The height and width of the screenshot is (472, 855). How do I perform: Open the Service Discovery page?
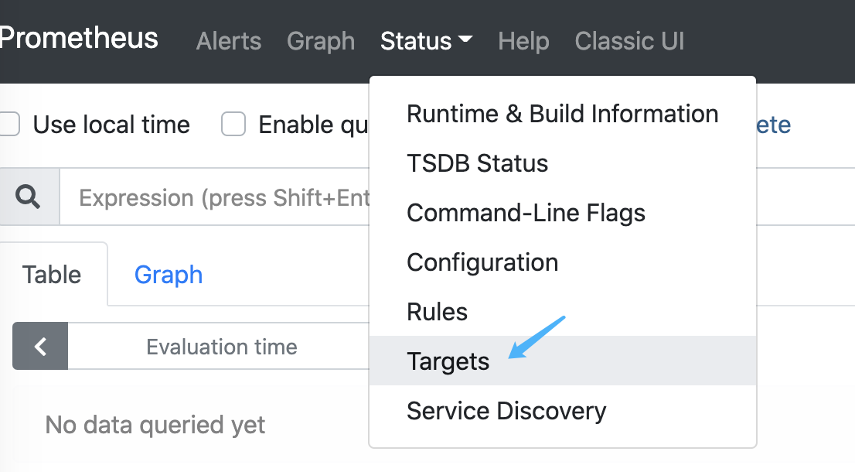pos(563,410)
